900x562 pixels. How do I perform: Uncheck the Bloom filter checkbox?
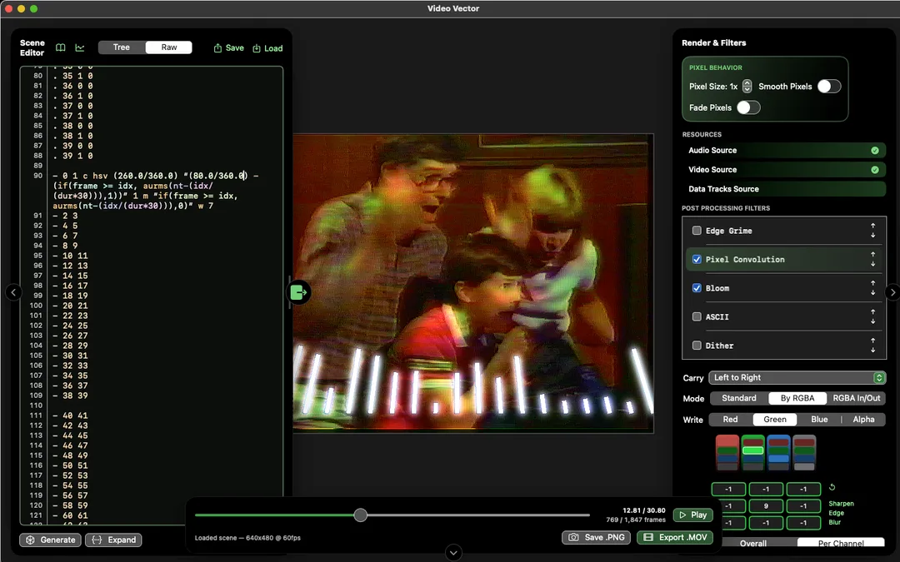tap(697, 288)
